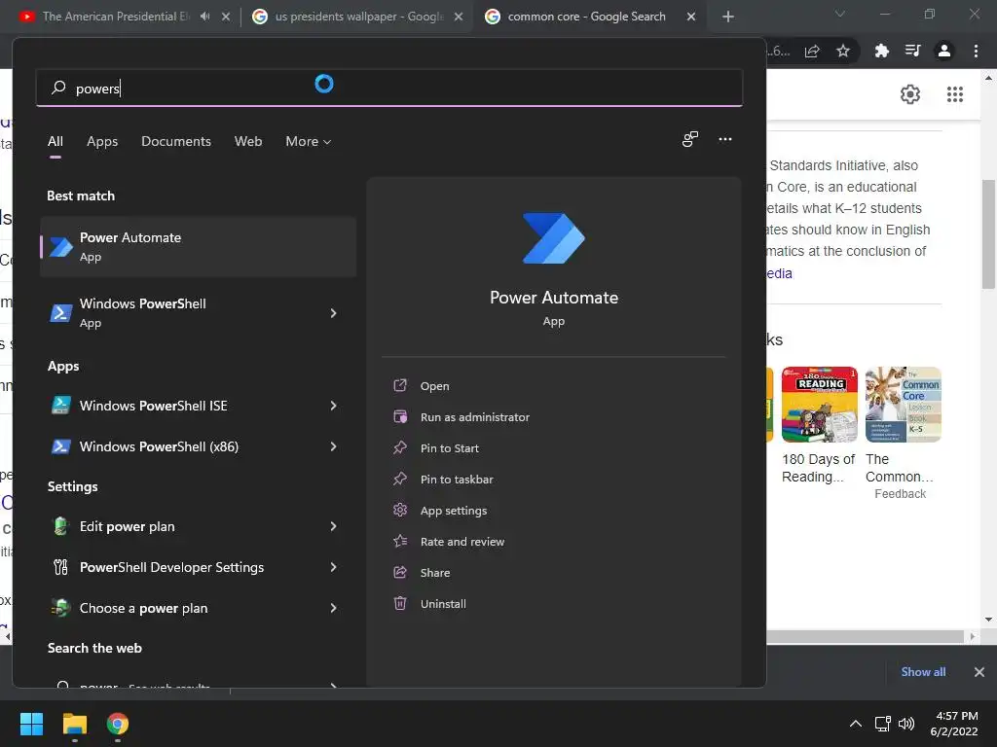Click the Power Automate icon in best match
This screenshot has height=747, width=997.
click(61, 247)
